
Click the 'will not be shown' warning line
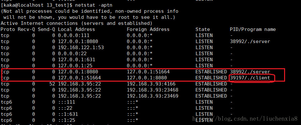click(90, 17)
